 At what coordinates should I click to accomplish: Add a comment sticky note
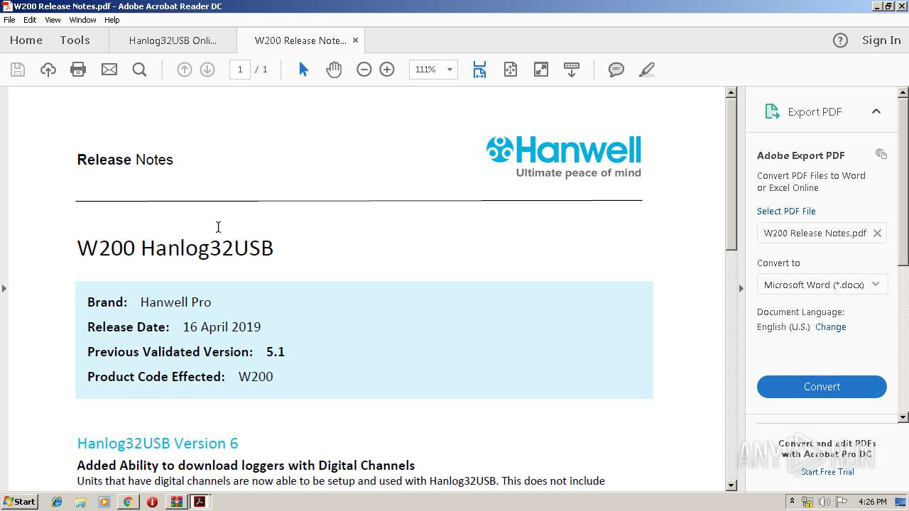[616, 70]
